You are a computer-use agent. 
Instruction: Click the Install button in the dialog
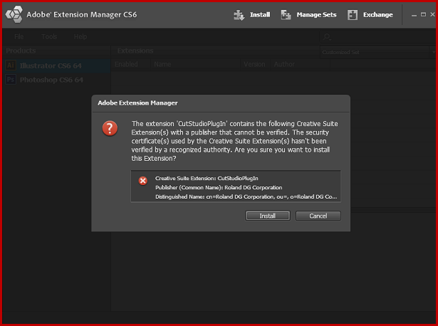point(268,216)
